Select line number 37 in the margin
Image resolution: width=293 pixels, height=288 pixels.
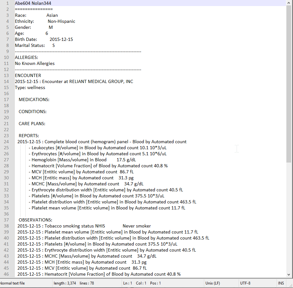(x=6, y=220)
